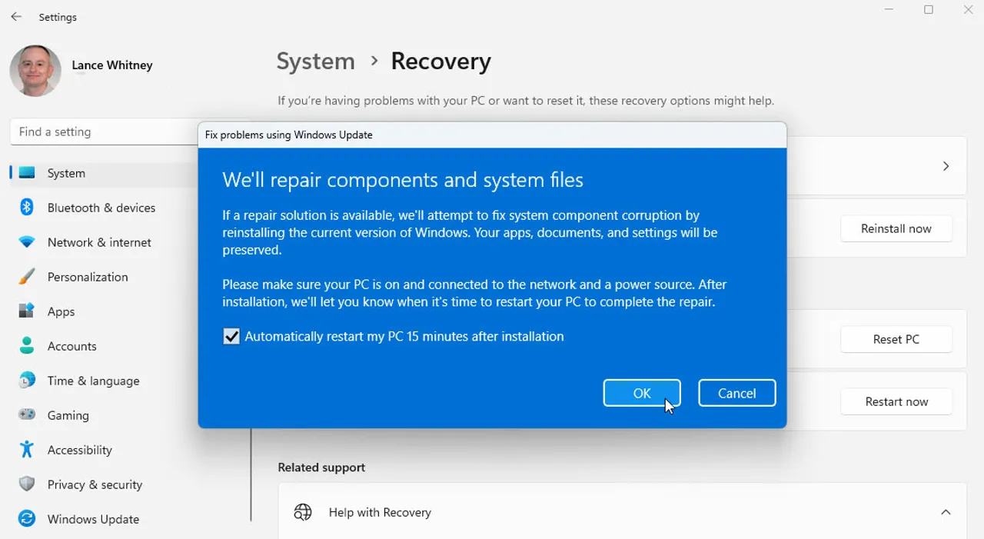Go back using the Settings back arrow
The image size is (984, 539).
pyautogui.click(x=16, y=17)
